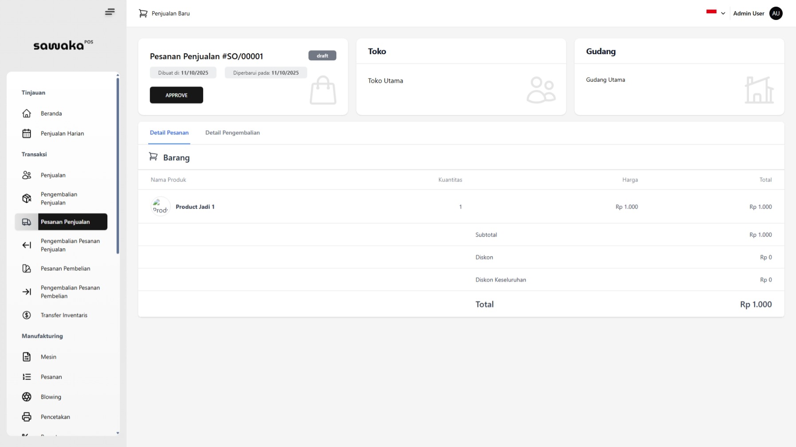Image resolution: width=796 pixels, height=447 pixels.
Task: Click the AU user avatar
Action: (x=776, y=13)
